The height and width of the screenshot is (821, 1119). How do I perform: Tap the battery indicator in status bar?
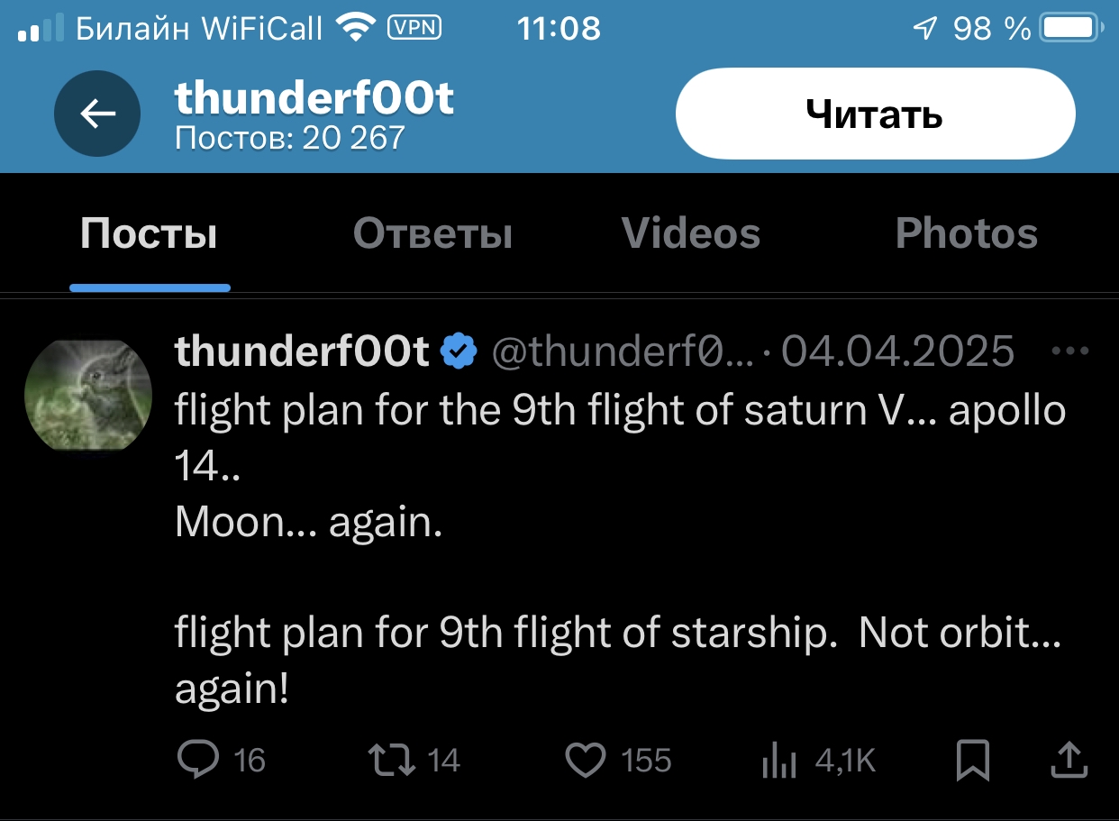tap(1070, 29)
